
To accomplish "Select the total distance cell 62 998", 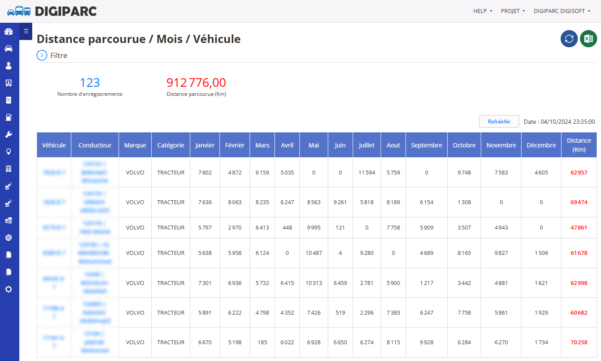I will 579,283.
